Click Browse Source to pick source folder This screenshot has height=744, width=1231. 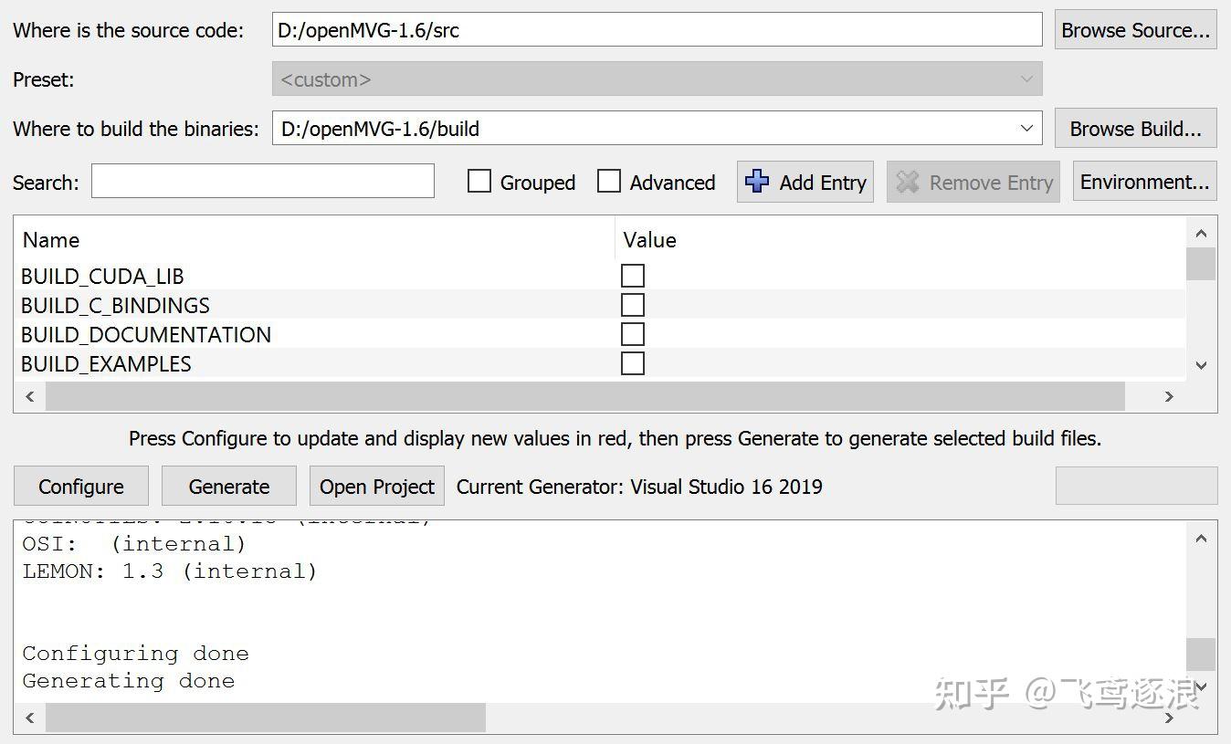point(1134,29)
